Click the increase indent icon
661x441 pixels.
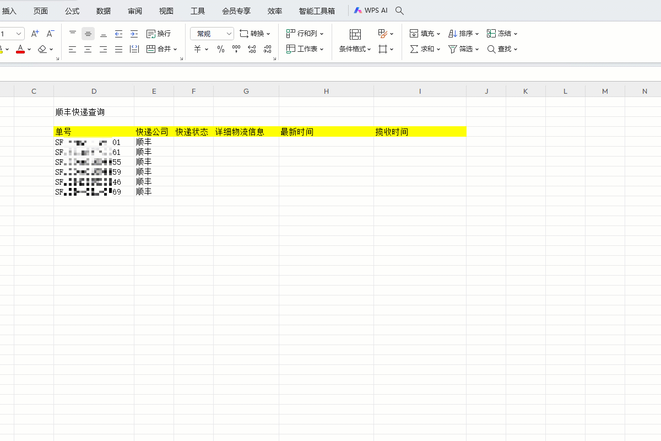coord(134,34)
